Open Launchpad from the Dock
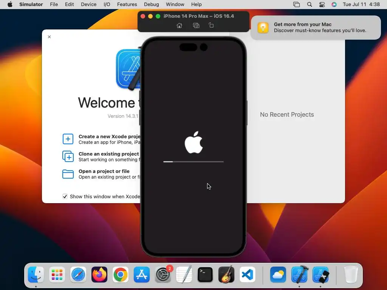Image resolution: width=387 pixels, height=290 pixels. point(57,275)
